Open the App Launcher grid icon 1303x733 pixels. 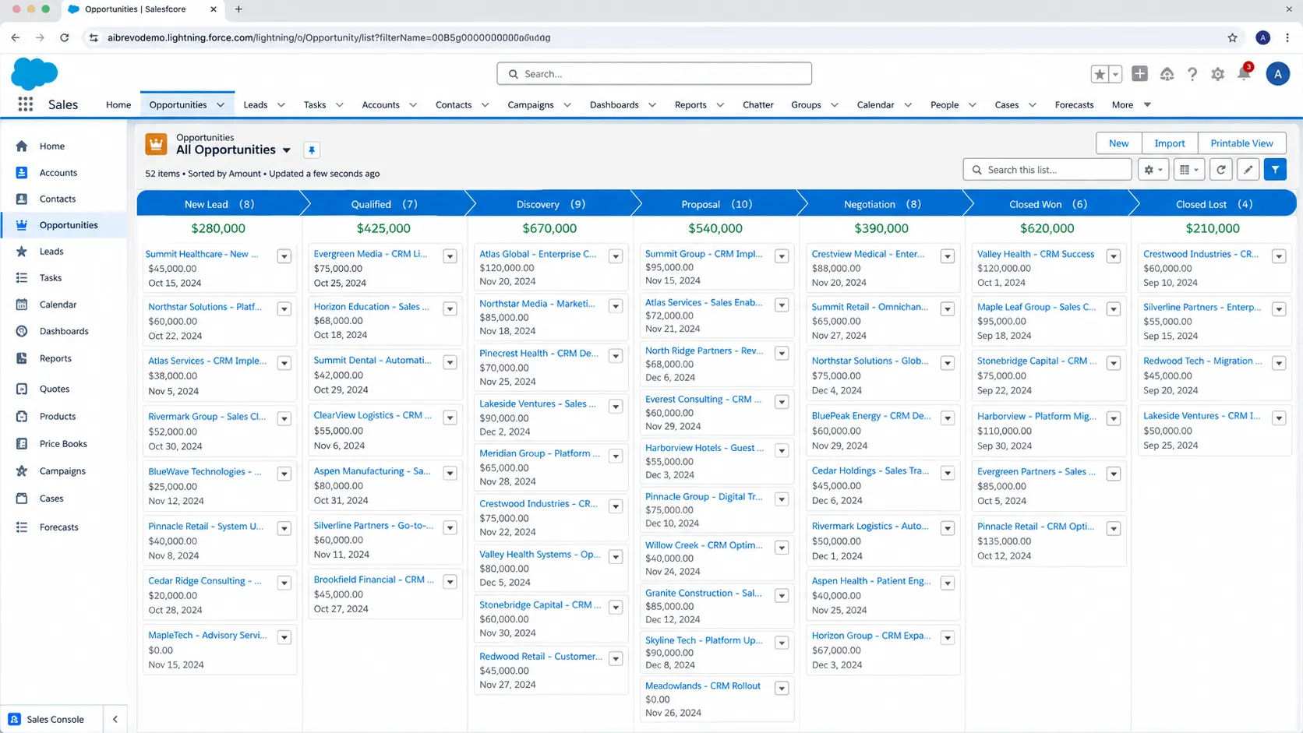click(x=26, y=104)
